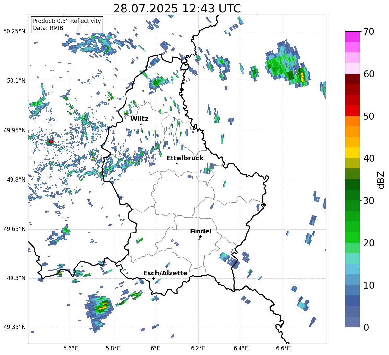The width and height of the screenshot is (389, 355).
Task: Click the Ettelbruck city label
Action: [x=185, y=158]
